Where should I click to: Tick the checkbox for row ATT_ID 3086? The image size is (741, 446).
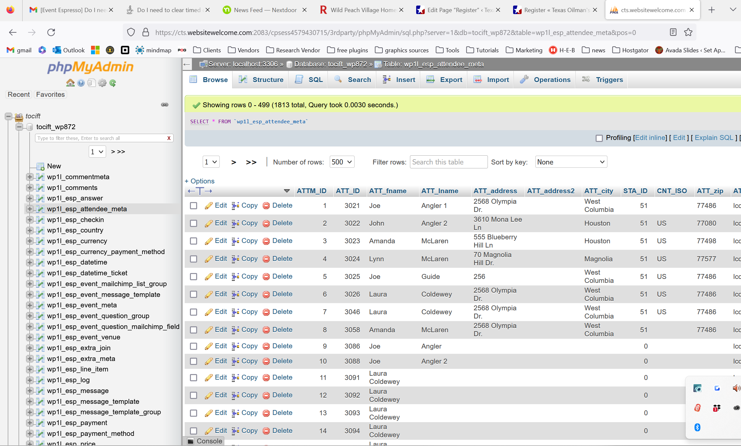[194, 346]
